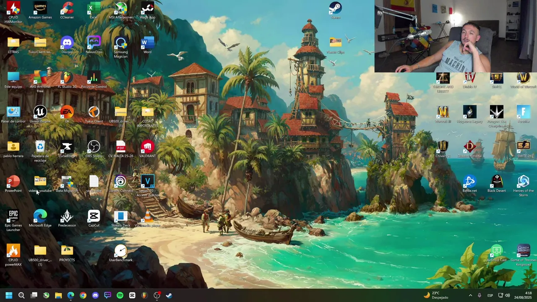Launch Samsung Magician
The height and width of the screenshot is (302, 537).
click(x=121, y=47)
